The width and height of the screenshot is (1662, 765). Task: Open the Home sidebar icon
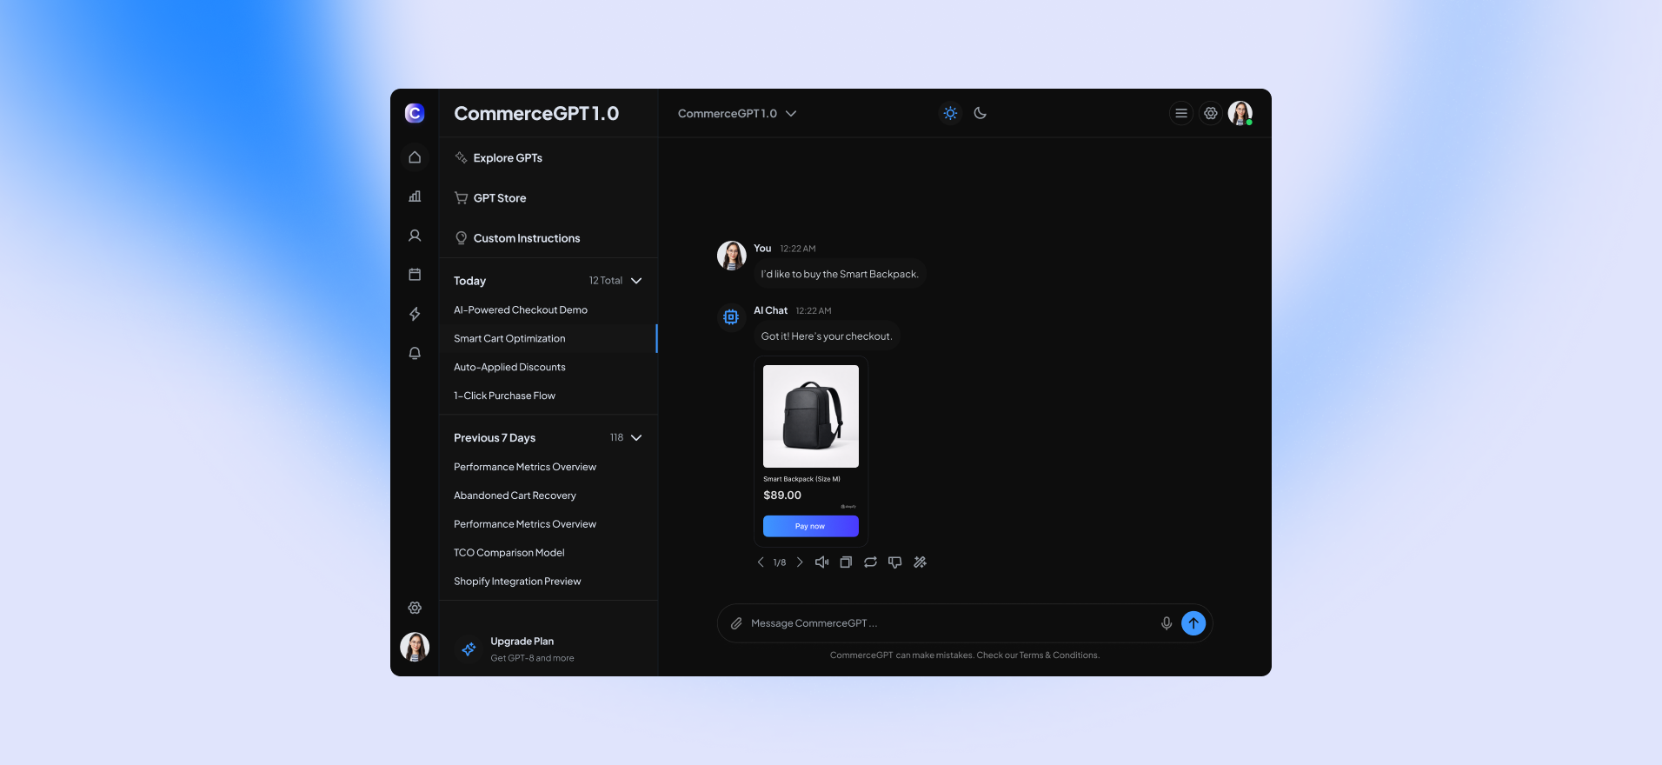[415, 157]
